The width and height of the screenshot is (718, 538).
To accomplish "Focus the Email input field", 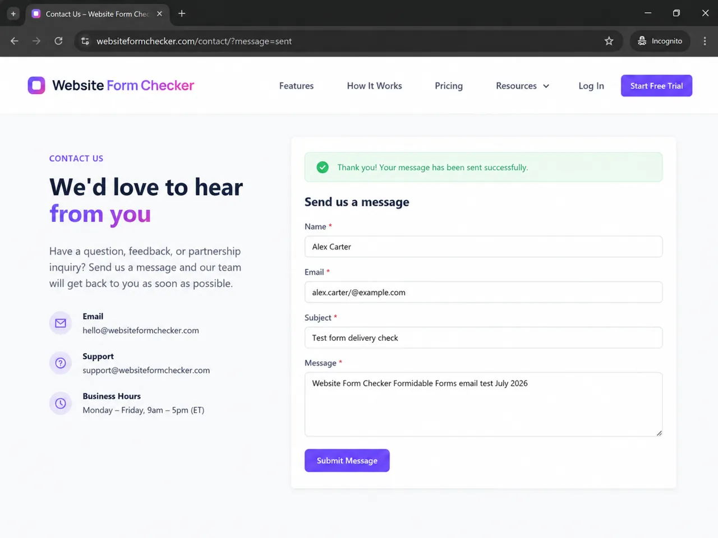I will pyautogui.click(x=484, y=292).
